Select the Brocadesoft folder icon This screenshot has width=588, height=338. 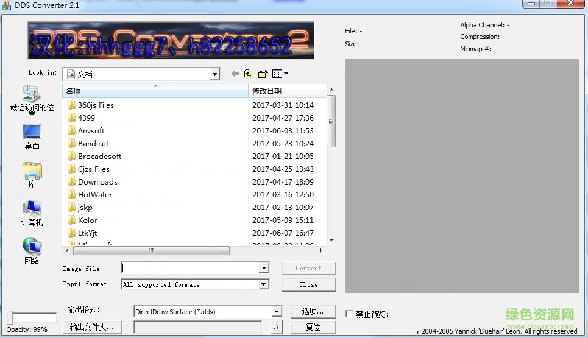(71, 156)
